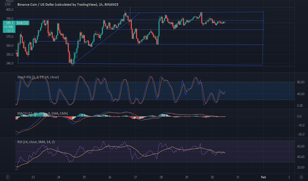Select the RSI (14, close, SMA) legend
308x181 pixels.
36,142
